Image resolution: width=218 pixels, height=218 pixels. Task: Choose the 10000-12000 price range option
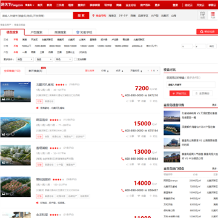pos(87,46)
